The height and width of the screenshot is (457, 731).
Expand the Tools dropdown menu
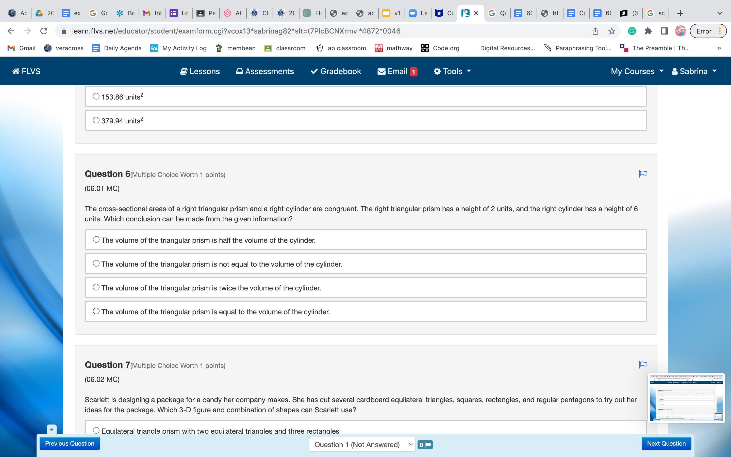point(452,71)
